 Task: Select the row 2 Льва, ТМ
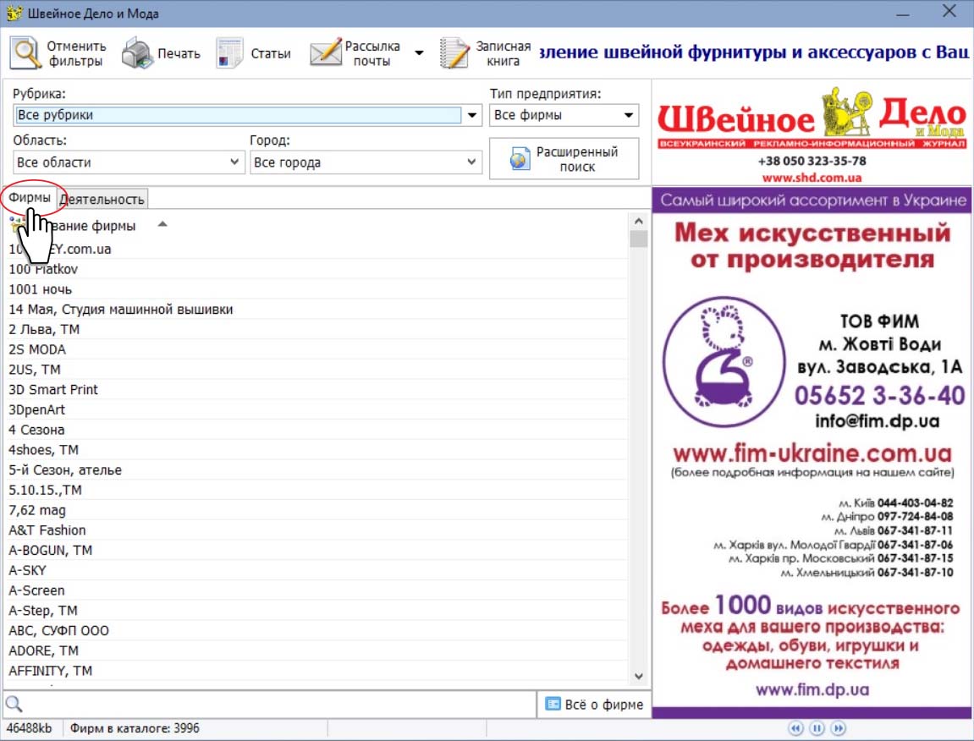pos(316,329)
